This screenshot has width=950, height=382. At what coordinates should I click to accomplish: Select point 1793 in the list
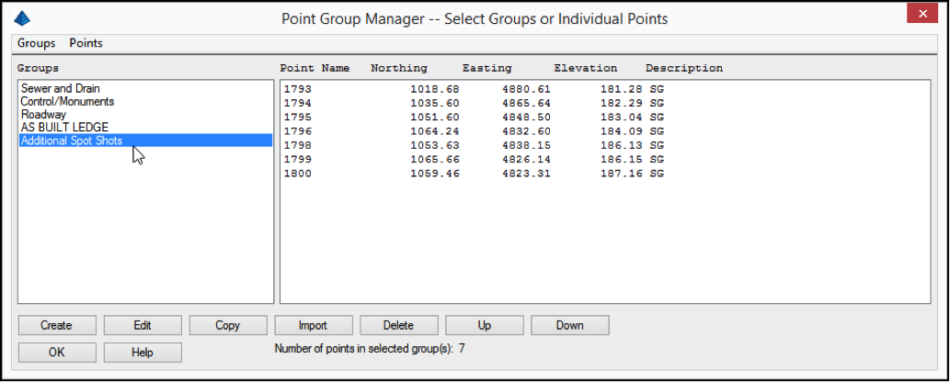pos(475,89)
